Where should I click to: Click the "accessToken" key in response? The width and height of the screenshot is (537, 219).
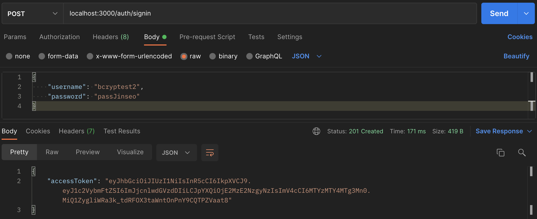pyautogui.click(x=72, y=181)
